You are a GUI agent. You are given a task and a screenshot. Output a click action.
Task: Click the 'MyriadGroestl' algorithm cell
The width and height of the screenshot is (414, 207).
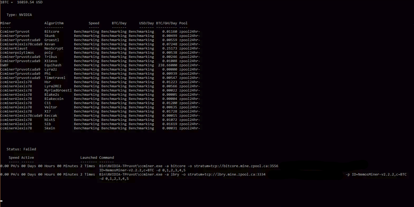tap(58, 90)
